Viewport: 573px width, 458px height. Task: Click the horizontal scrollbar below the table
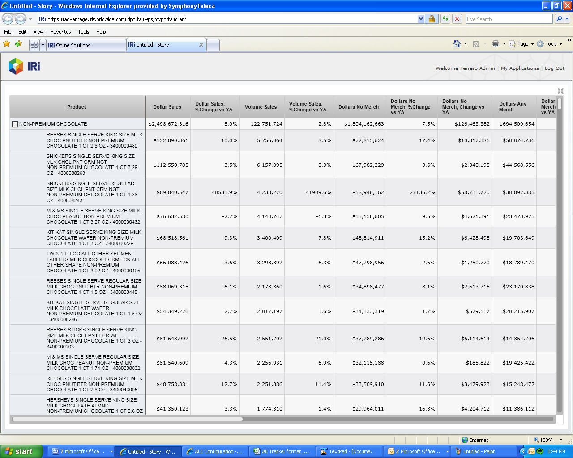128,419
